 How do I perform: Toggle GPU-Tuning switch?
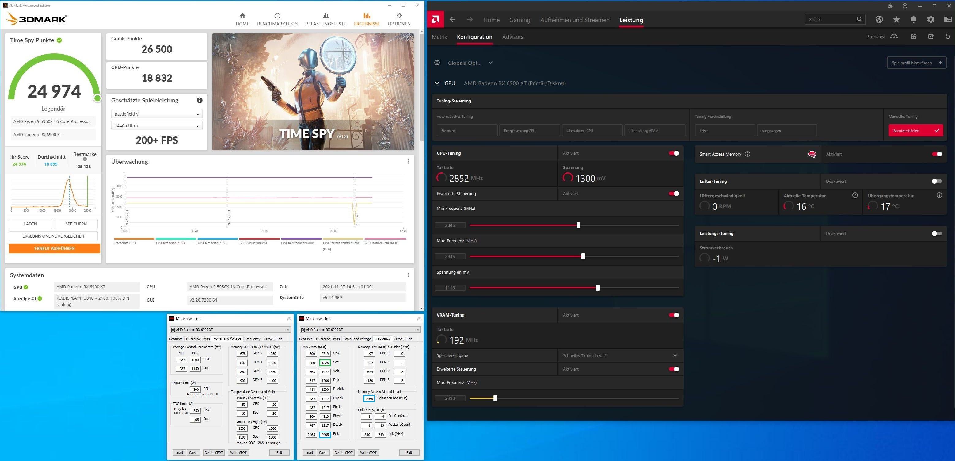[x=674, y=153]
